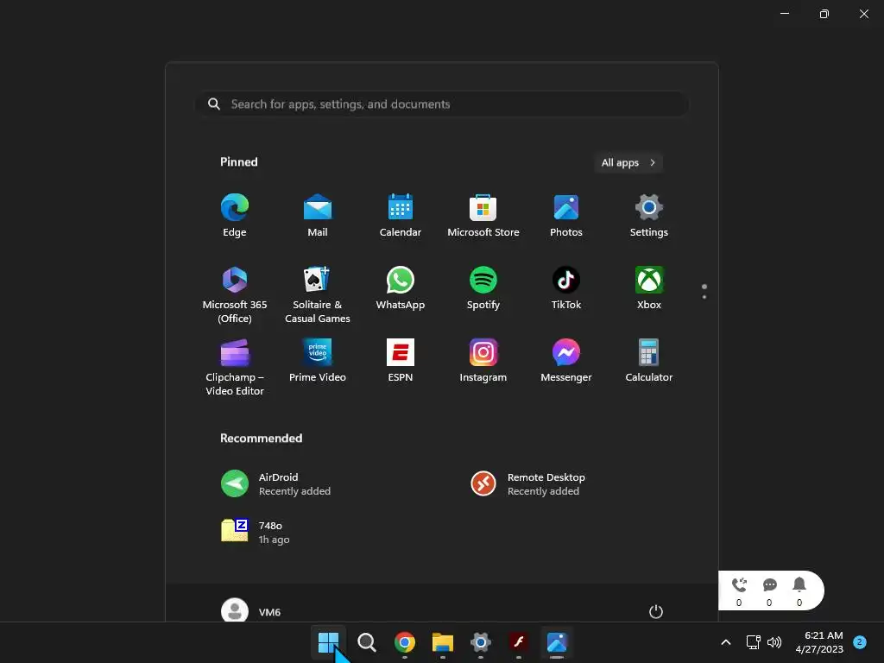The height and width of the screenshot is (663, 884).
Task: Open Spotify
Action: tap(483, 288)
